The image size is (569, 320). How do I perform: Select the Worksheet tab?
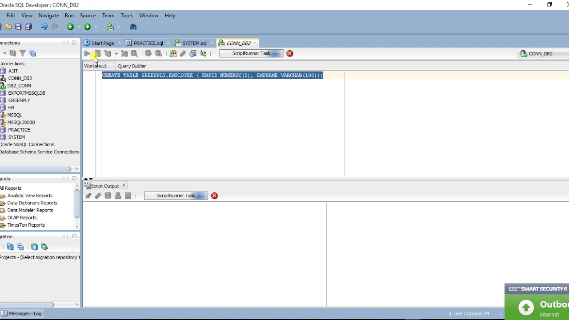tap(96, 66)
